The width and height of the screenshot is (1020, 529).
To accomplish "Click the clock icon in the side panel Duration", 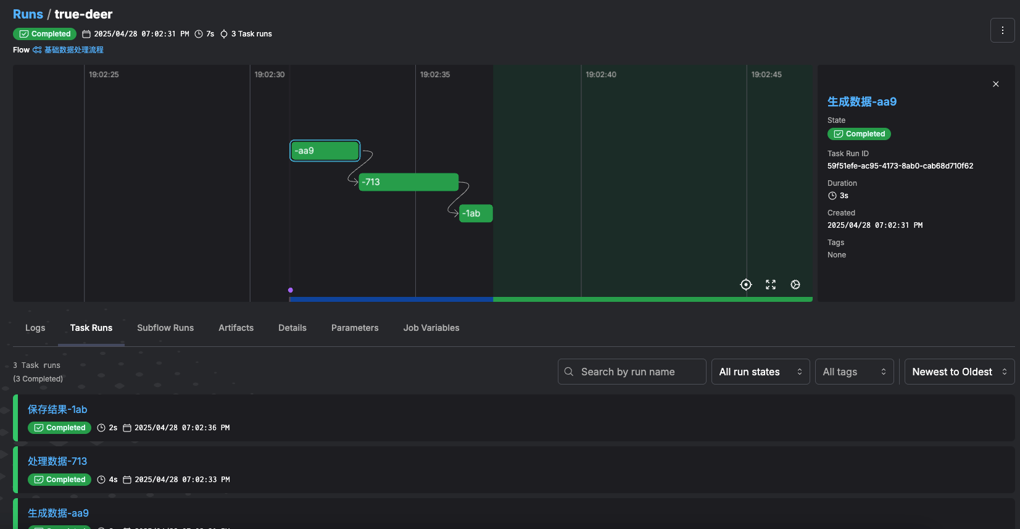I will click(832, 196).
